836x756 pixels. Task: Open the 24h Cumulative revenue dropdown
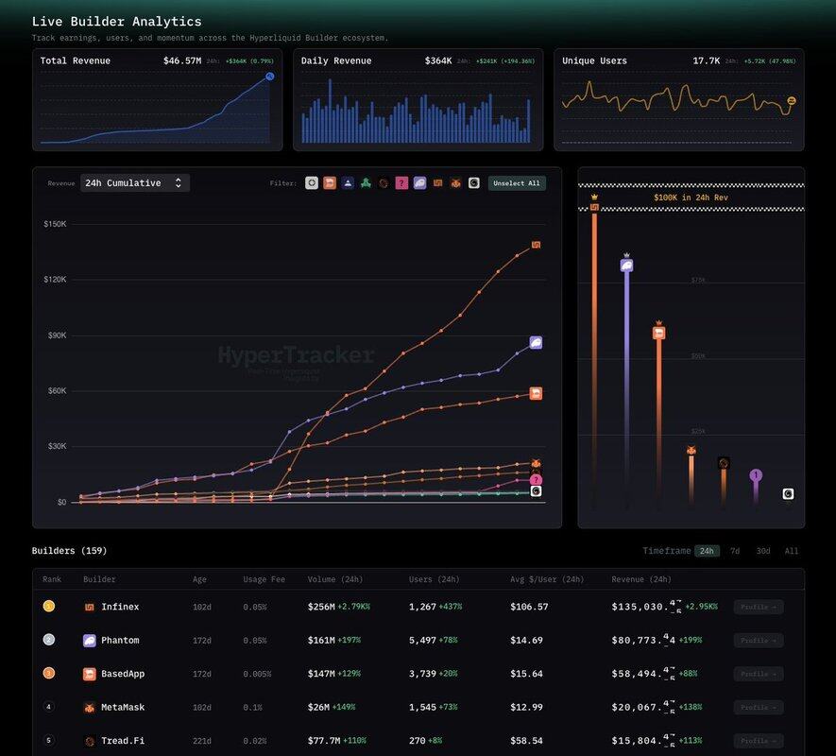[134, 183]
